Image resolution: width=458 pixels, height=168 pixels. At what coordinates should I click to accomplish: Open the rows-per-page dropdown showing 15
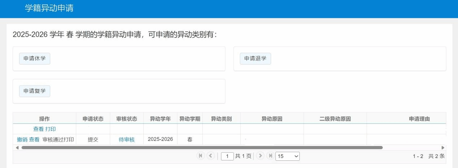(287, 156)
